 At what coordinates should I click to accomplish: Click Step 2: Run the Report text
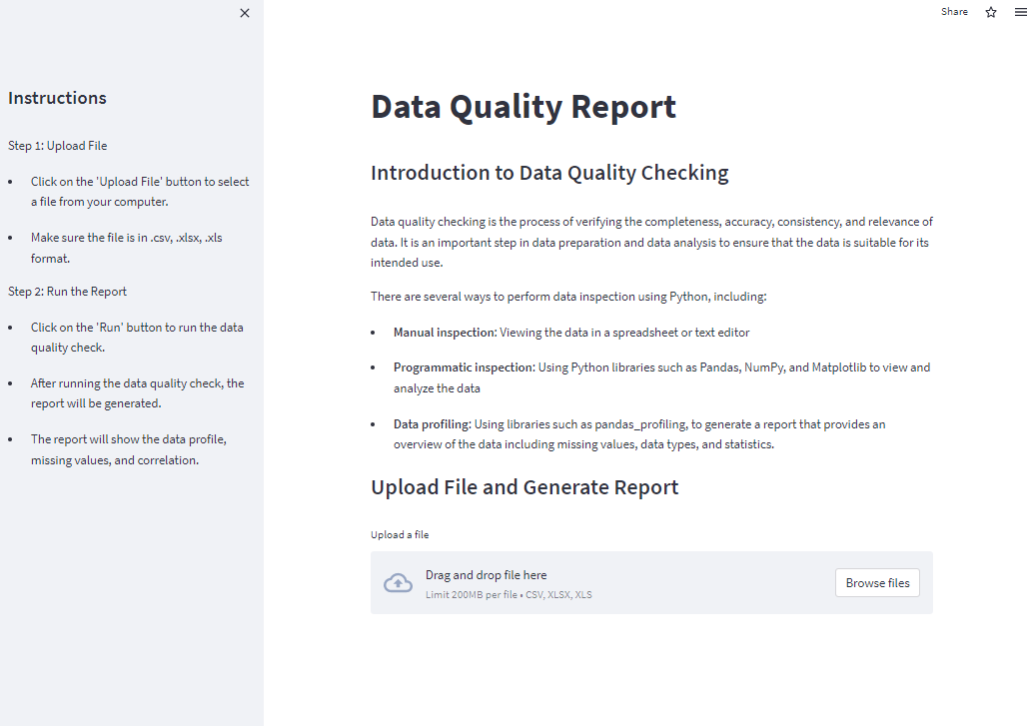coord(67,291)
